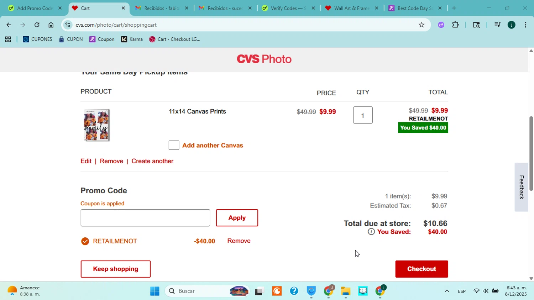
Task: Switch to the Recibidos fabio Gmail tab
Action: (162, 8)
